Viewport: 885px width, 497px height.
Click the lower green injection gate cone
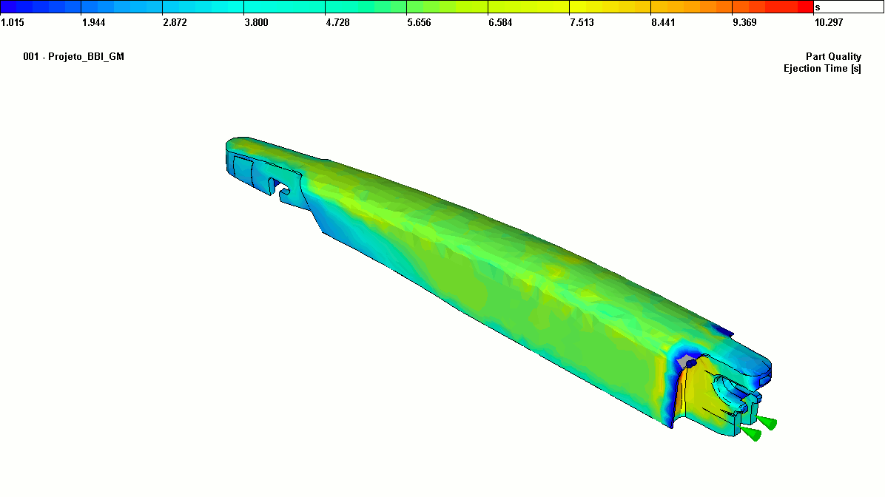752,433
